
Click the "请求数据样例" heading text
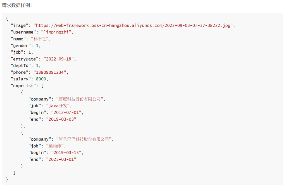coord(17,5)
